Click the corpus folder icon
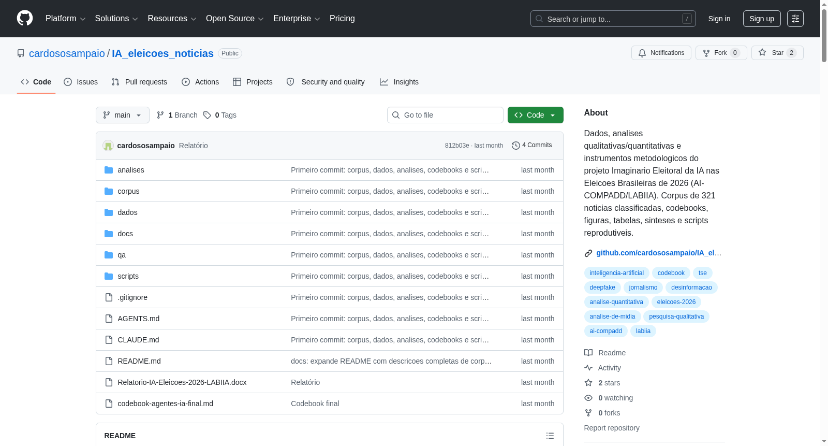The width and height of the screenshot is (828, 446). click(109, 191)
